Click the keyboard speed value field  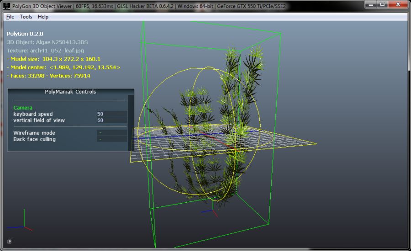point(111,114)
